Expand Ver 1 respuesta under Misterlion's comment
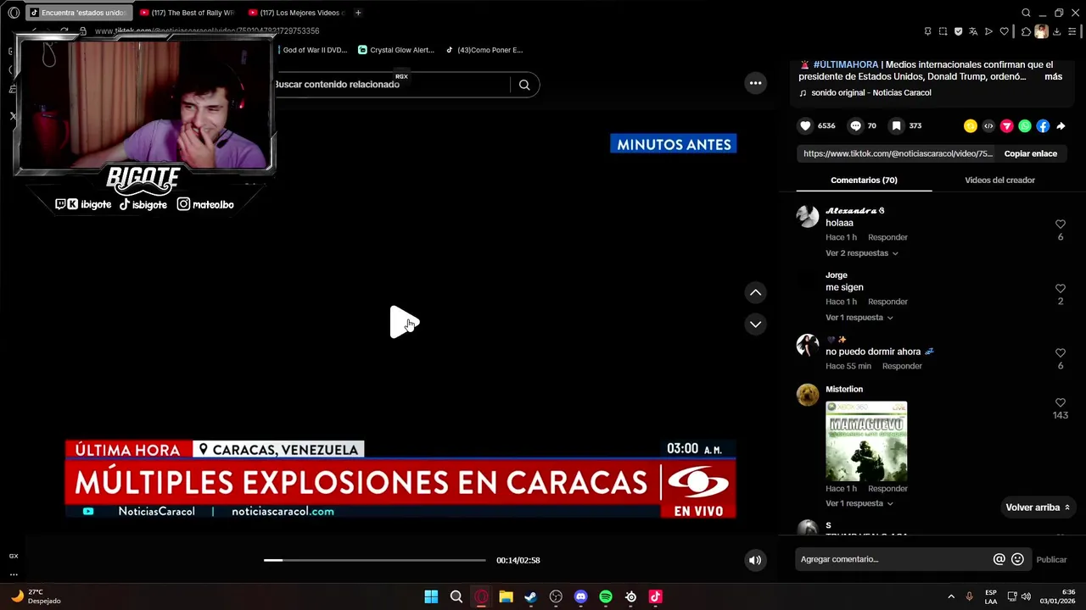The height and width of the screenshot is (610, 1086). tap(859, 503)
